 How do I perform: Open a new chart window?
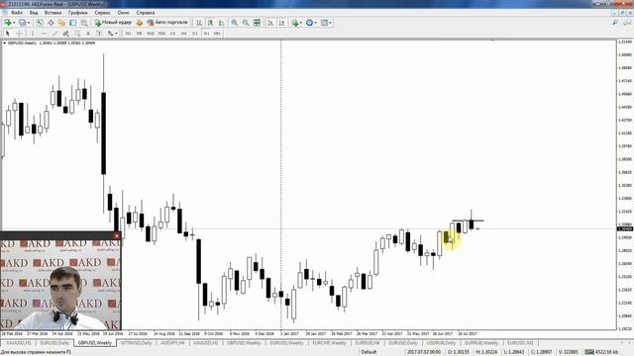7,23
